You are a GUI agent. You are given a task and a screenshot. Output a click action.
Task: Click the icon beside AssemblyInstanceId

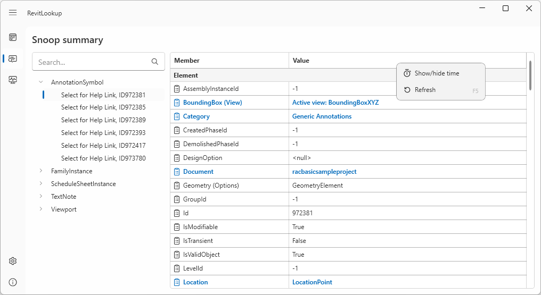[x=177, y=89]
